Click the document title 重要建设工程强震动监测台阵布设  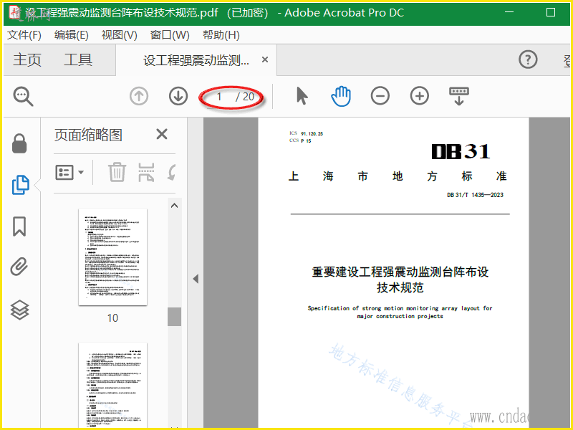(400, 272)
